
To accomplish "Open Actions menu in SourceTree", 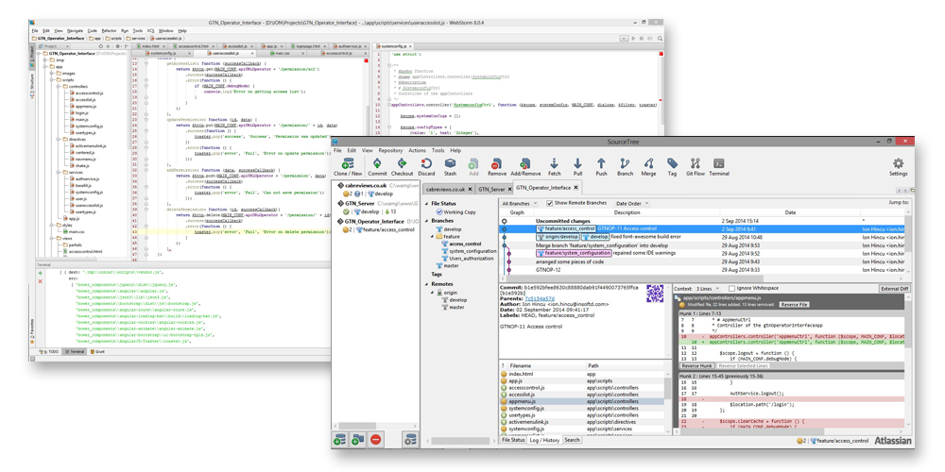I will point(417,150).
